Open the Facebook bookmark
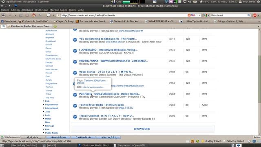Viewport: 261px width, 147px height. click(9, 21)
